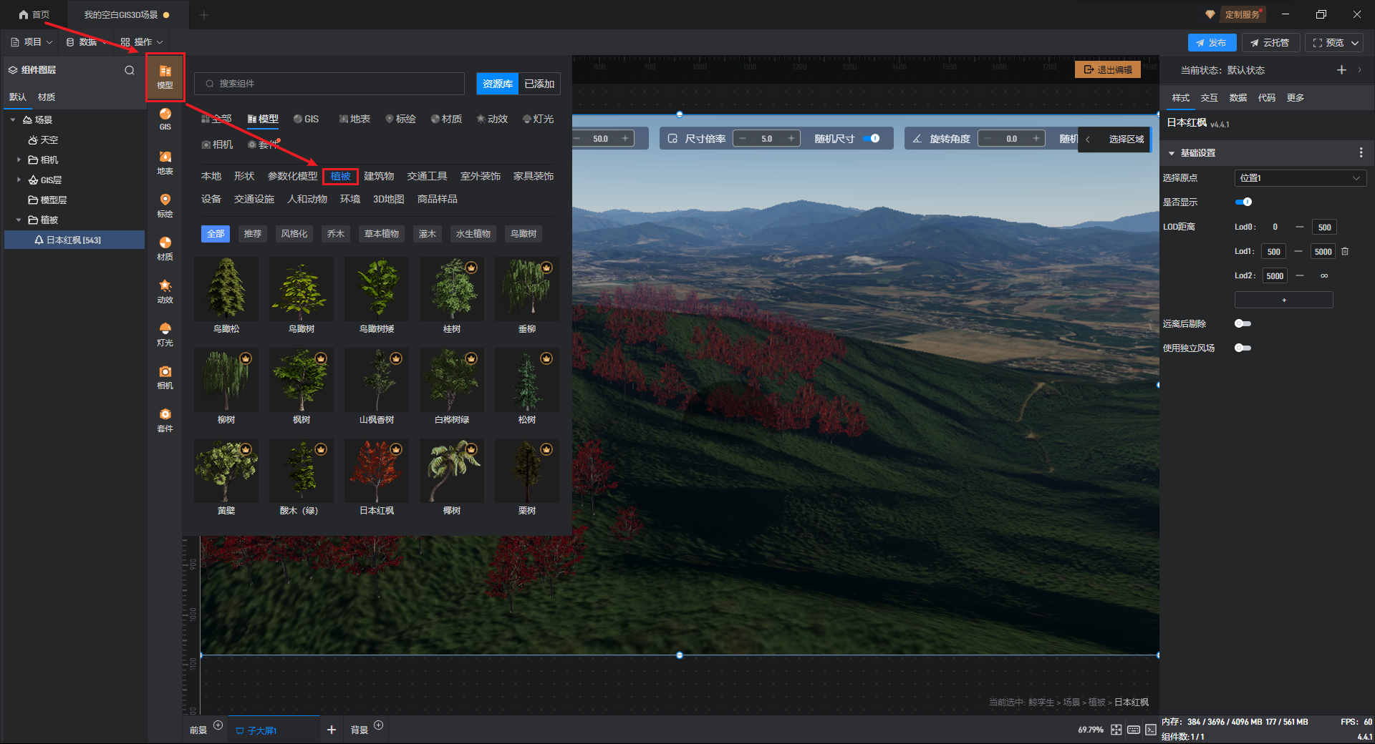Open the 灯光 sidebar icon
1375x744 pixels.
click(x=165, y=334)
